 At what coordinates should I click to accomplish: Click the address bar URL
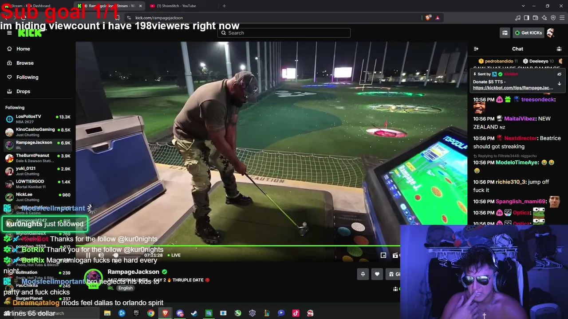click(159, 18)
